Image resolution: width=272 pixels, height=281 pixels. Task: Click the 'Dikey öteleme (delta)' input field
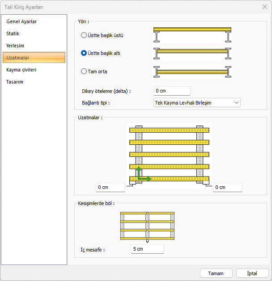coord(172,91)
